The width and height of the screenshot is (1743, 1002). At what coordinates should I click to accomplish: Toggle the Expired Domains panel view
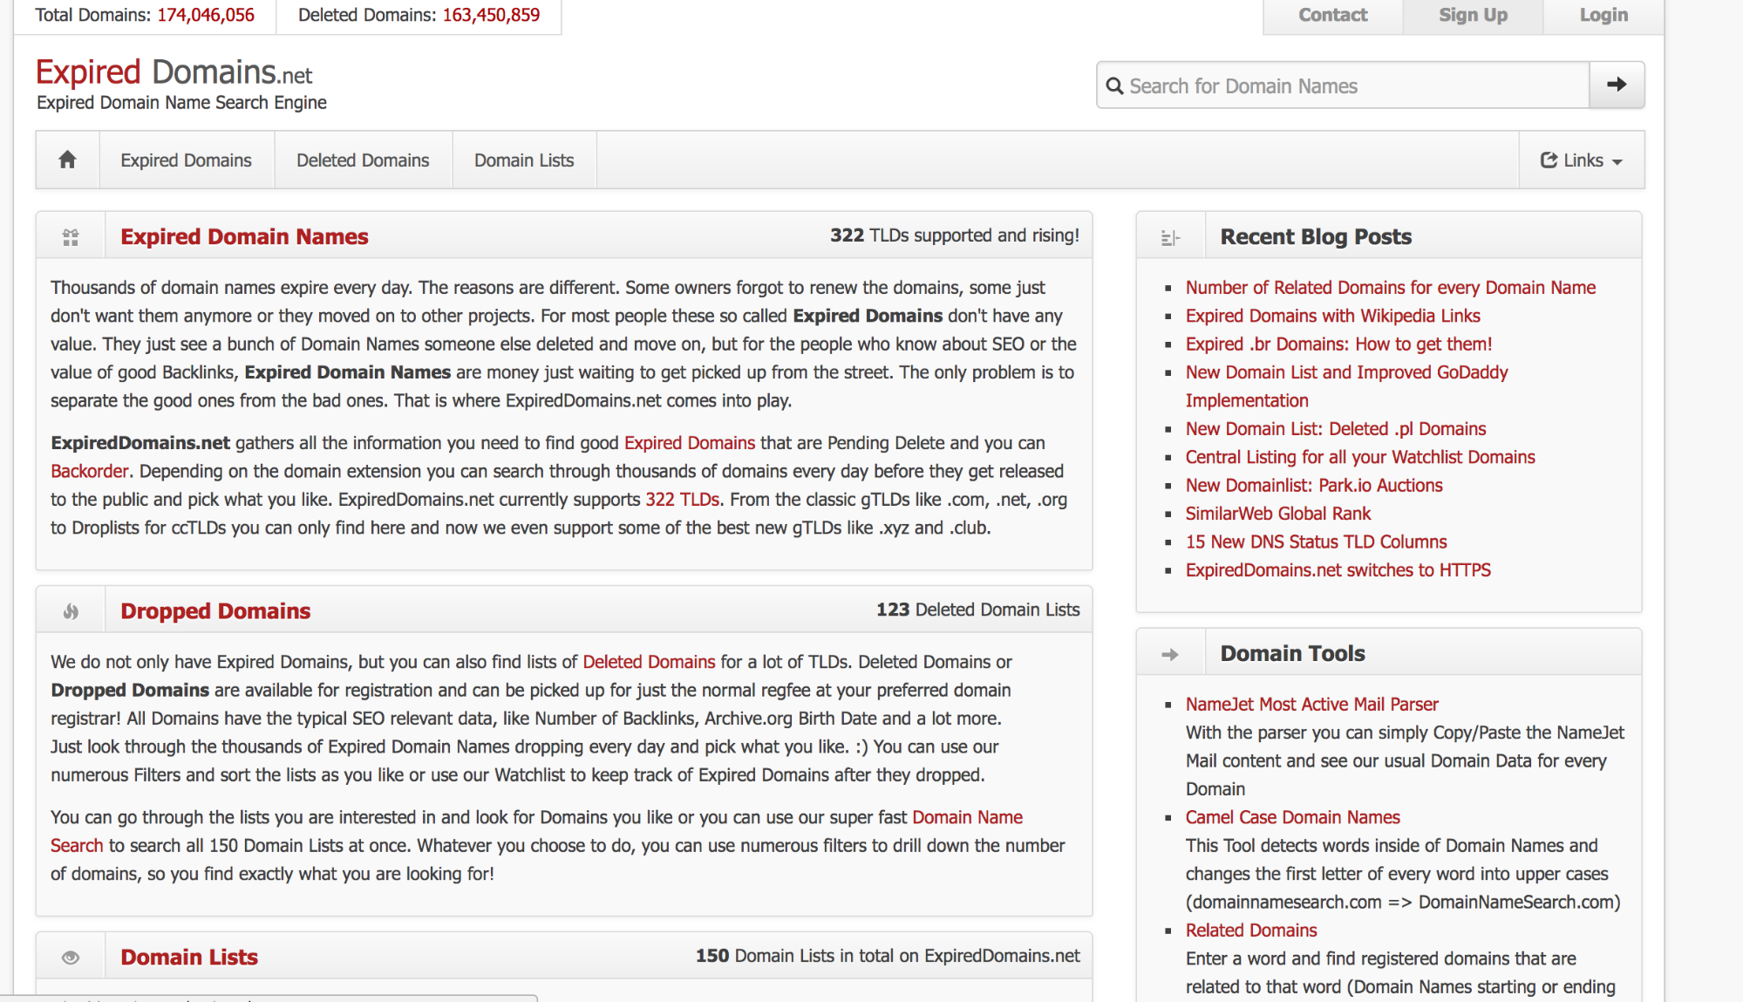(x=71, y=235)
